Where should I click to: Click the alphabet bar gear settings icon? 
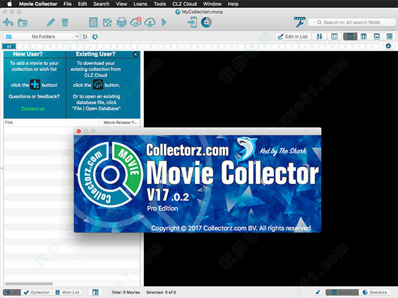coord(388,46)
